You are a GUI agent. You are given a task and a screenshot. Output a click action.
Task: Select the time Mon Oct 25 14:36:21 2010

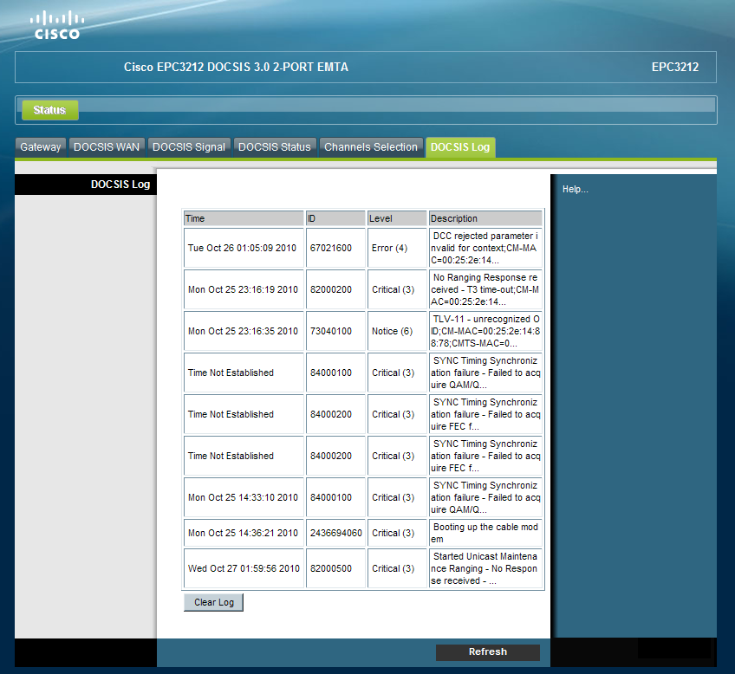[x=244, y=533]
